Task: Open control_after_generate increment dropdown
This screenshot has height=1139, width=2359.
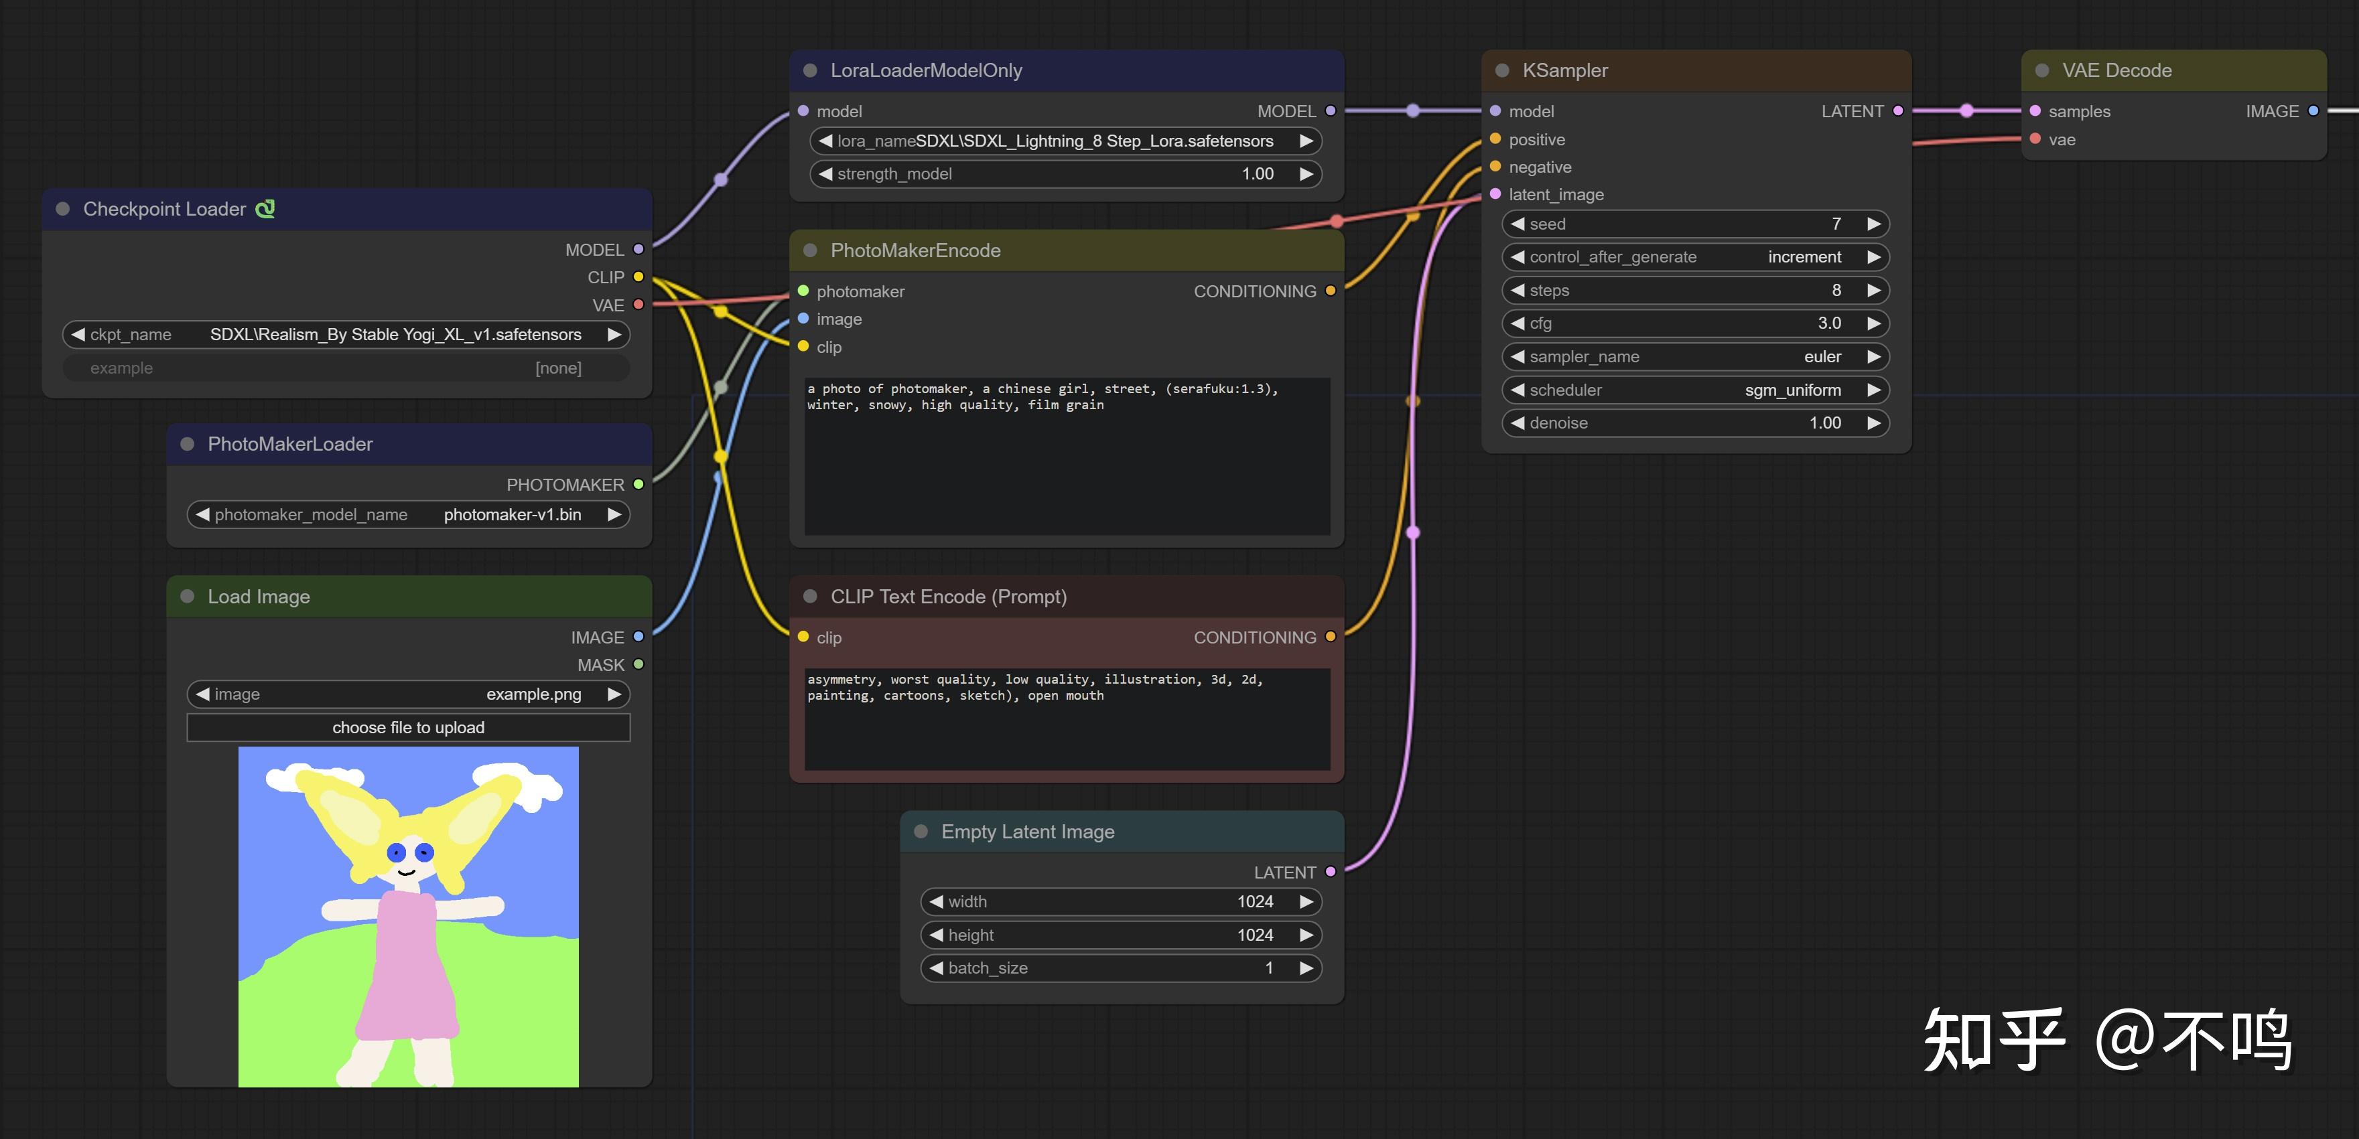Action: pyautogui.click(x=1694, y=257)
